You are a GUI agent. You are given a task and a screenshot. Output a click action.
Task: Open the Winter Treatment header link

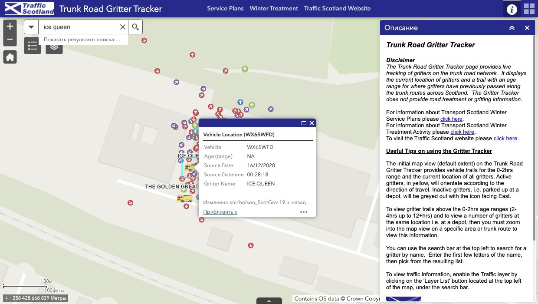point(274,8)
